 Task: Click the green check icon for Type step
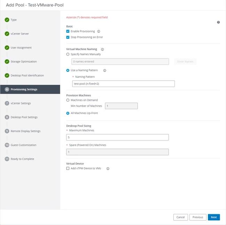click(7, 20)
